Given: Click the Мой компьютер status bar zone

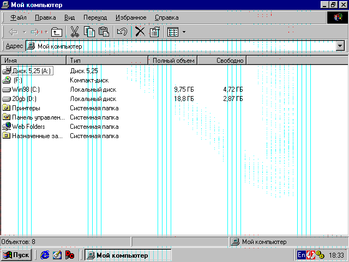Looking at the screenshot, I should [289, 242].
